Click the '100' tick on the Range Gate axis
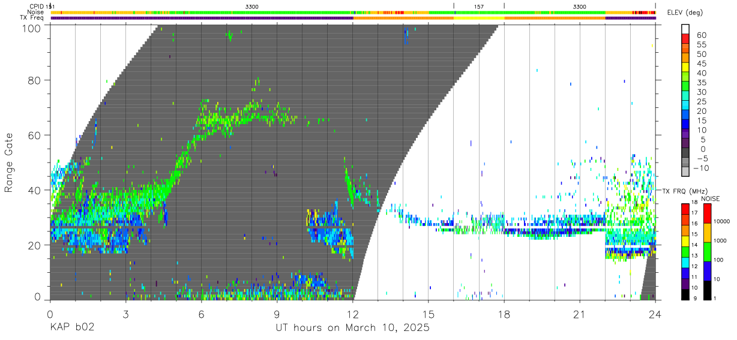737x340 pixels. pos(32,28)
